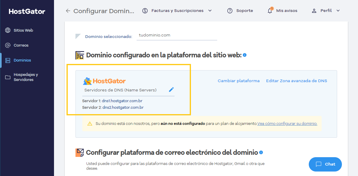This screenshot has height=176, width=358.
Task: Click the gray corner flag beside Dominio seleccionado
Action: point(78,36)
